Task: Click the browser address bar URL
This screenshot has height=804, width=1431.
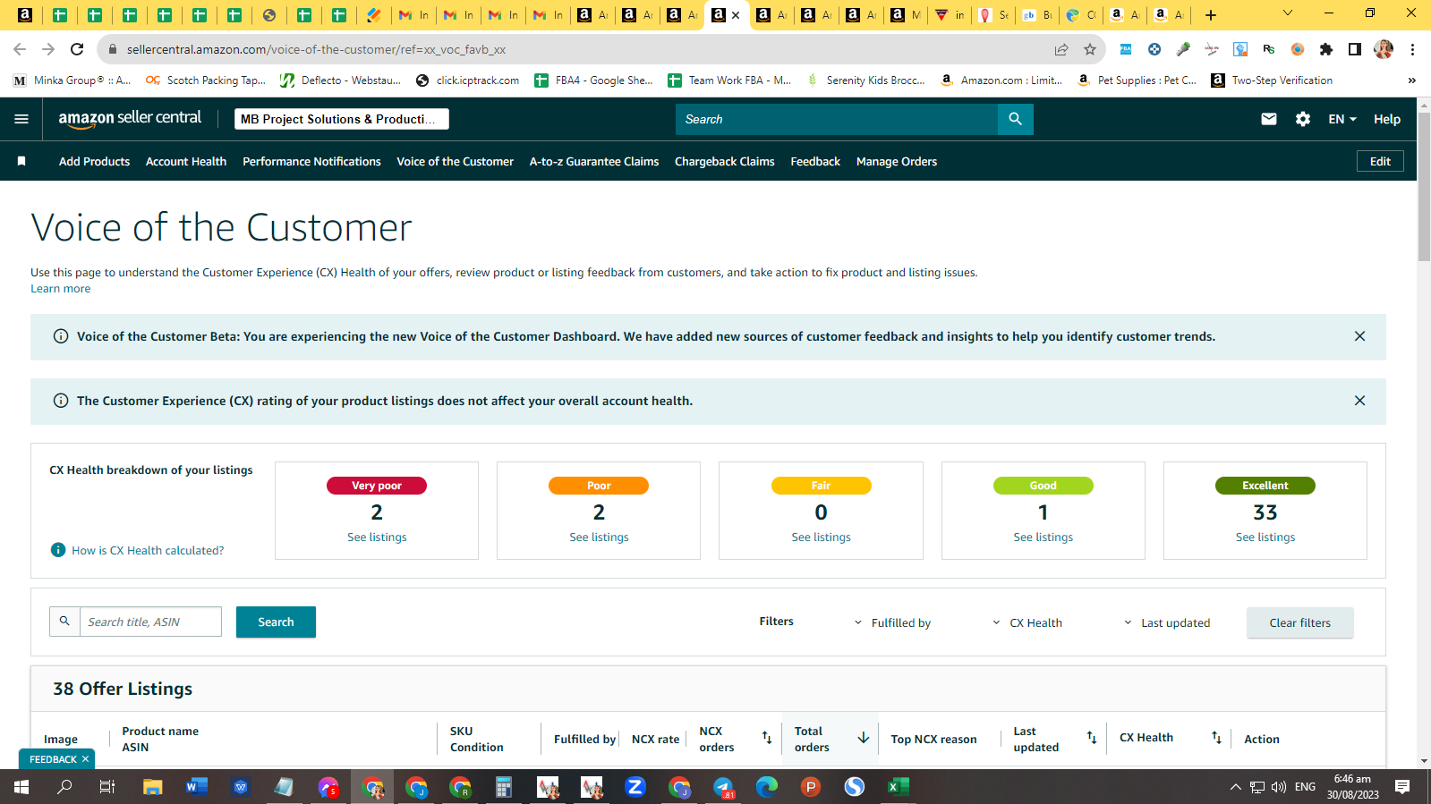Action: point(316,49)
